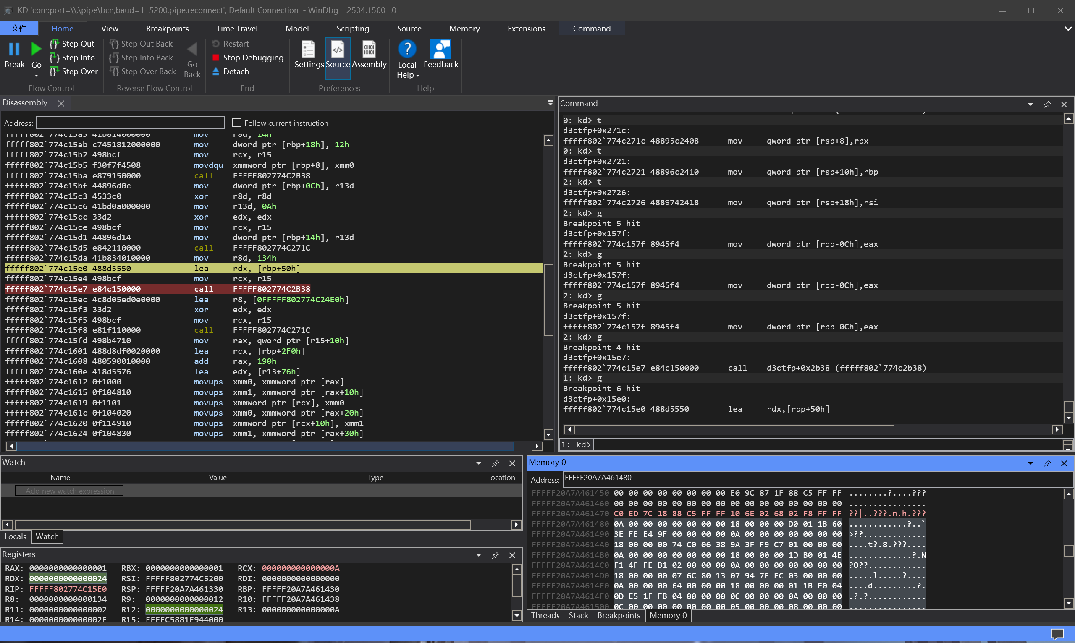Pin the Registers panel
Image resolution: width=1075 pixels, height=643 pixels.
(x=495, y=555)
